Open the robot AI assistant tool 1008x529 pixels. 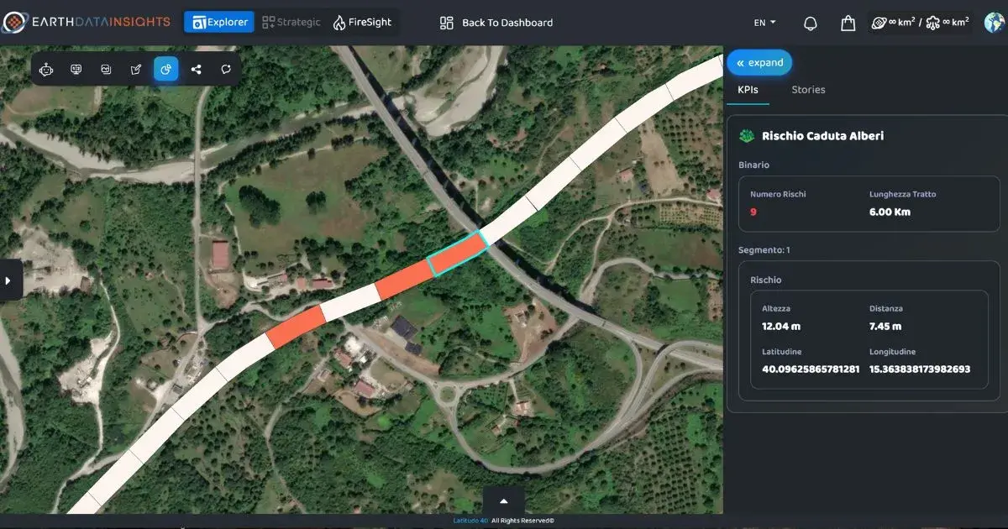point(46,70)
